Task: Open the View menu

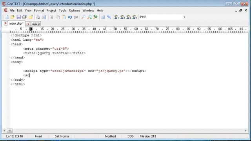Action: coord(28,11)
